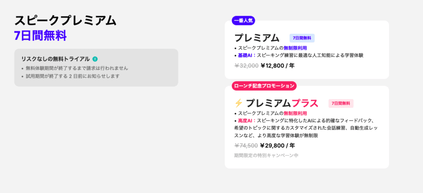Click the struck-through ¥32,000 price
Viewport: 423px width, 193px height.
click(247, 66)
